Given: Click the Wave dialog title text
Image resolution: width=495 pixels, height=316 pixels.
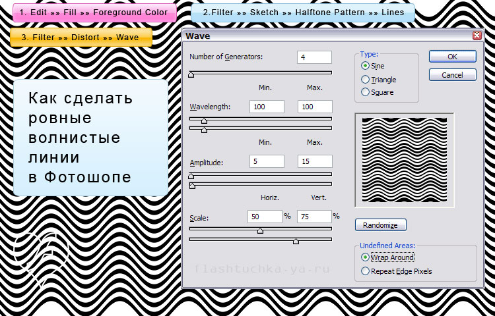Looking at the screenshot, I should coord(197,36).
